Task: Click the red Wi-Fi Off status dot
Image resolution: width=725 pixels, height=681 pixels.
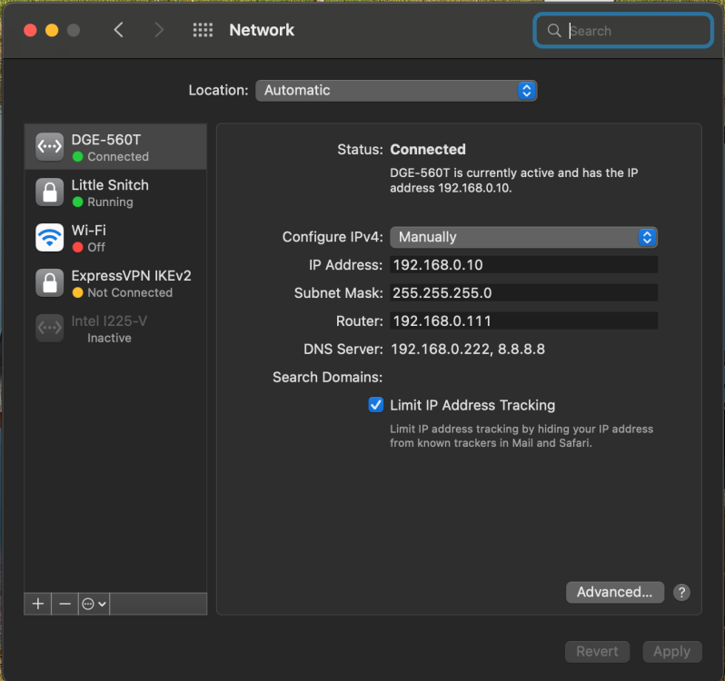Action: pyautogui.click(x=78, y=247)
